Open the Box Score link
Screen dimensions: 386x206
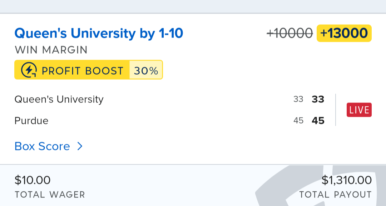coord(42,146)
